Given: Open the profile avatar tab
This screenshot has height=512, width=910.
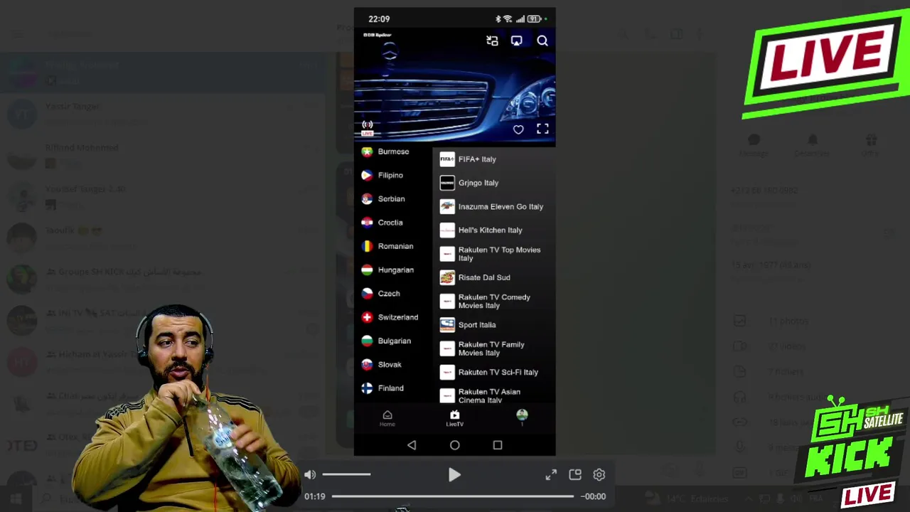Looking at the screenshot, I should coord(522,417).
